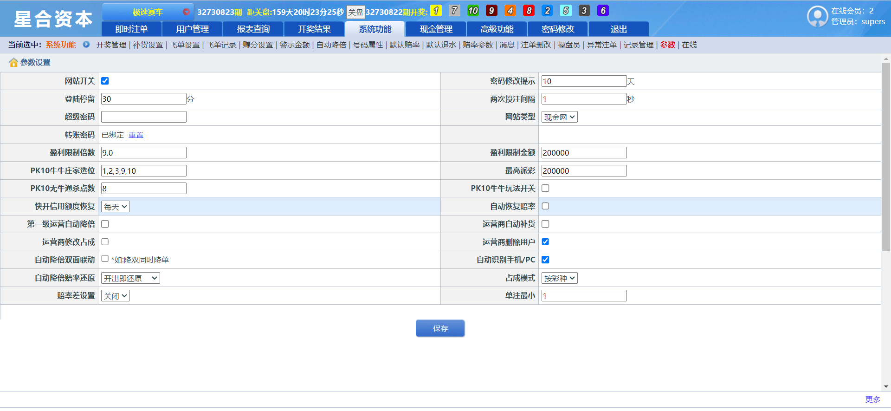
Task: Click the 盈利限制金额 input field
Action: [x=584, y=153]
